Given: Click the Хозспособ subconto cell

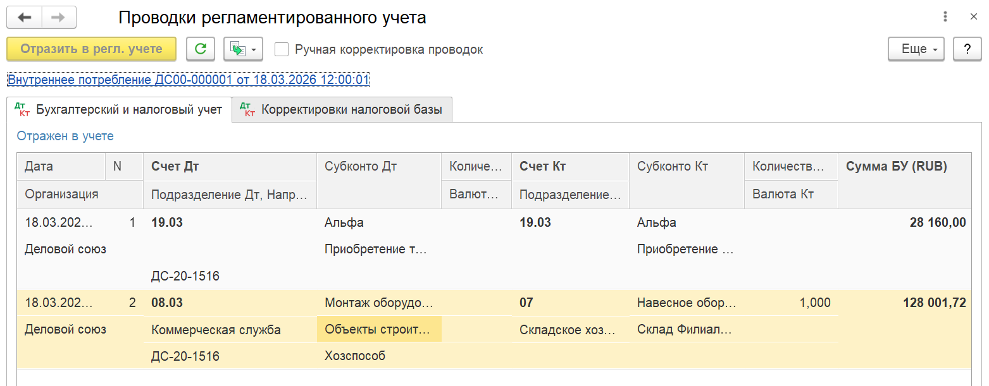Looking at the screenshot, I should point(378,356).
